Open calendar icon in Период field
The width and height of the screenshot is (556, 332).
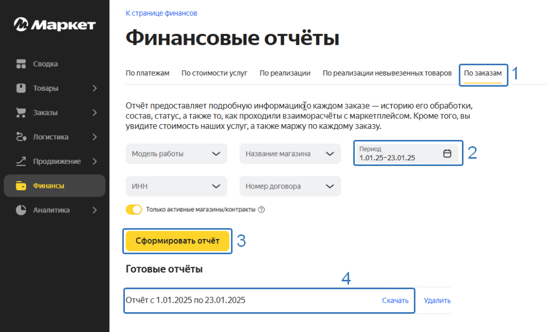click(x=447, y=153)
